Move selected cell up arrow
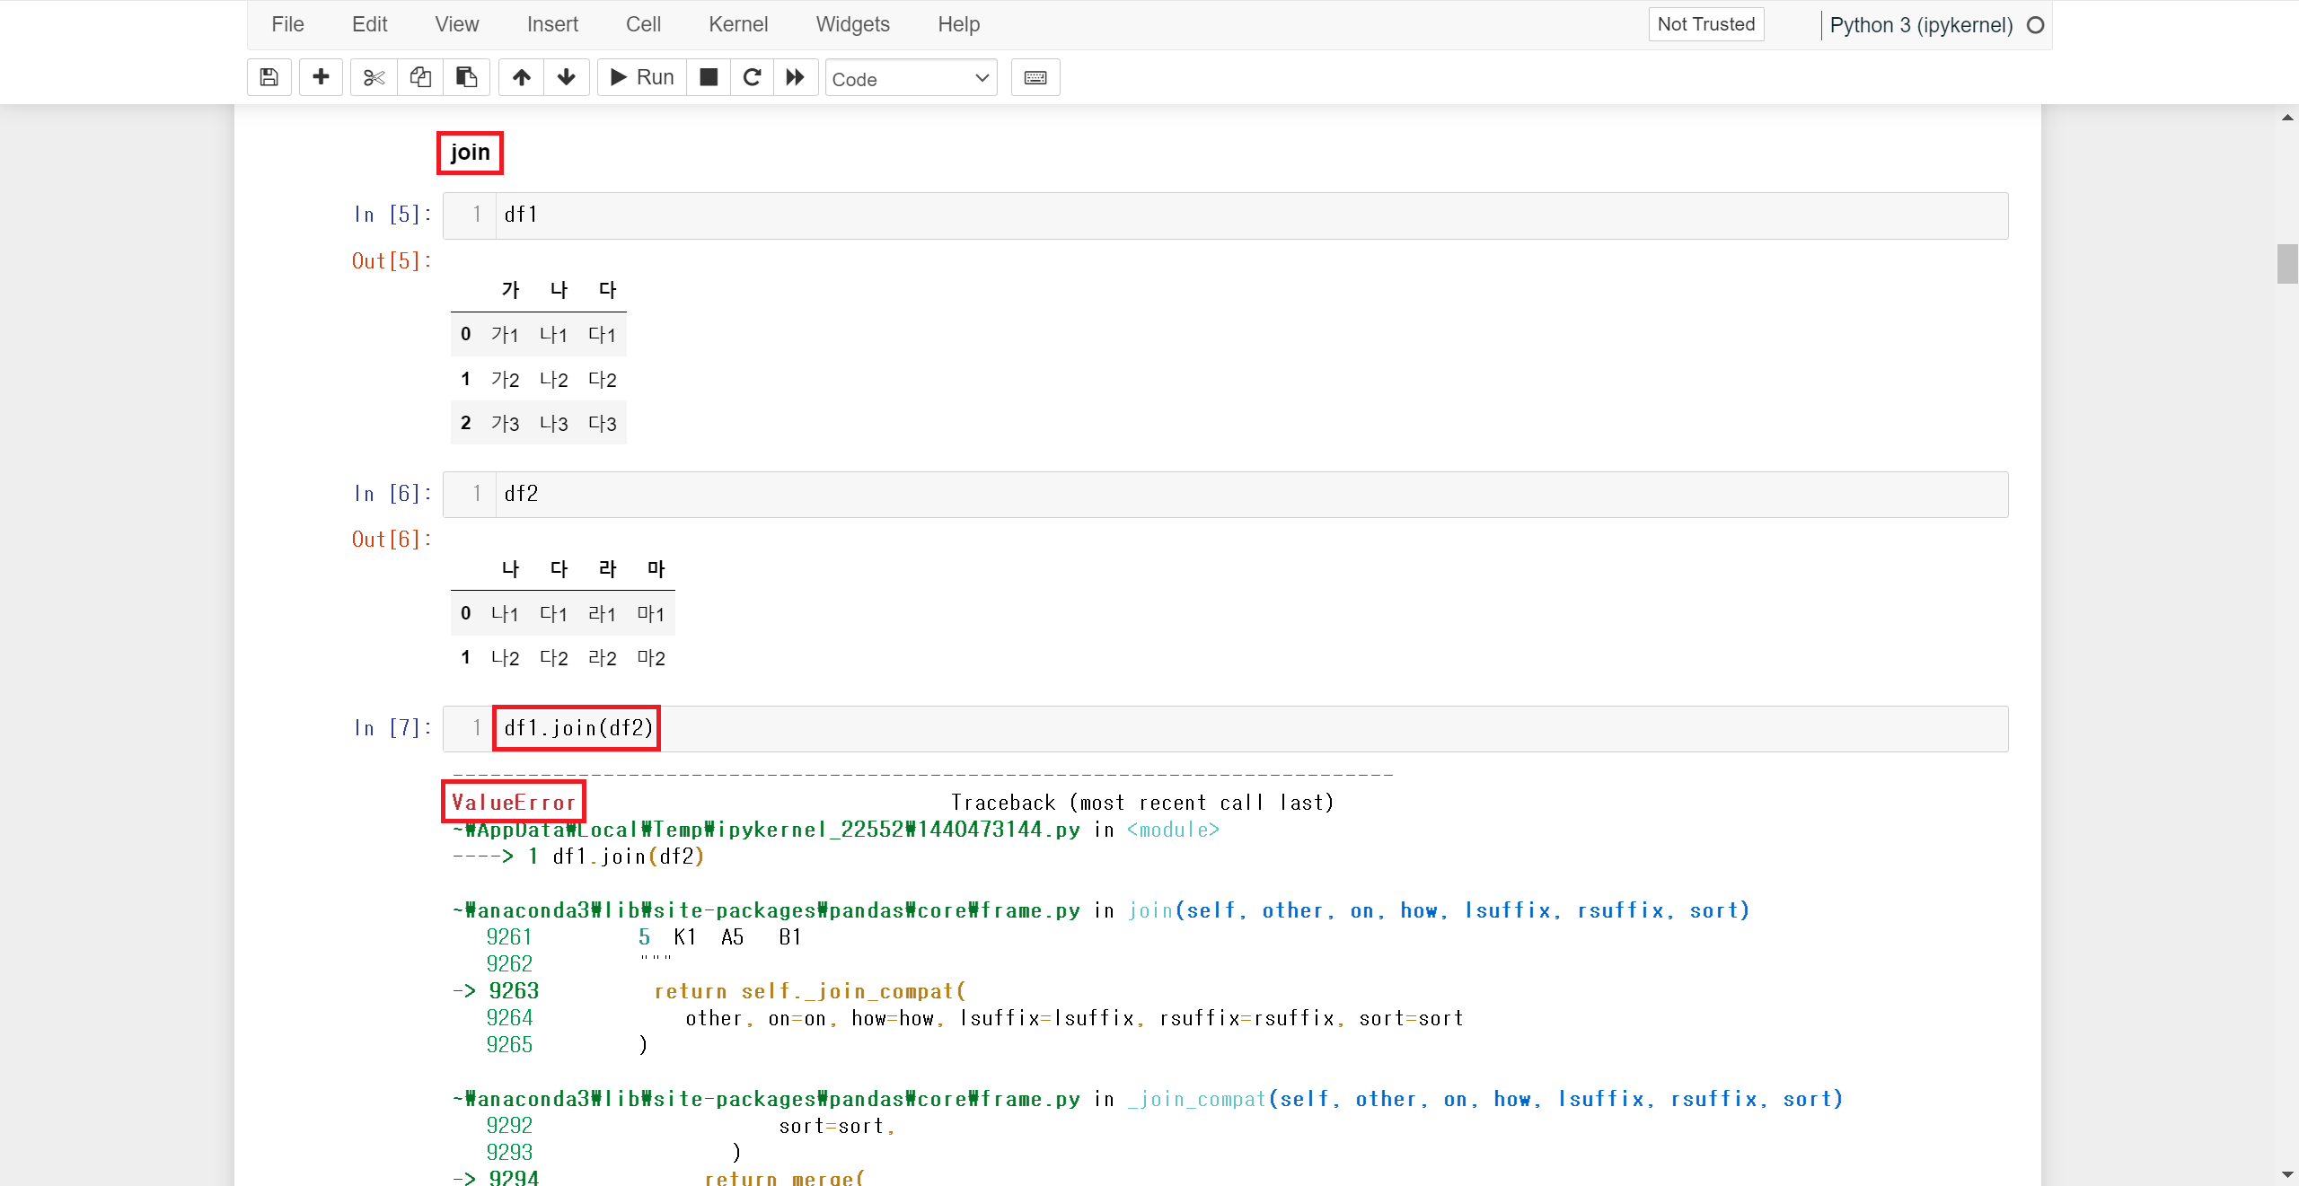2299x1186 pixels. click(x=521, y=77)
